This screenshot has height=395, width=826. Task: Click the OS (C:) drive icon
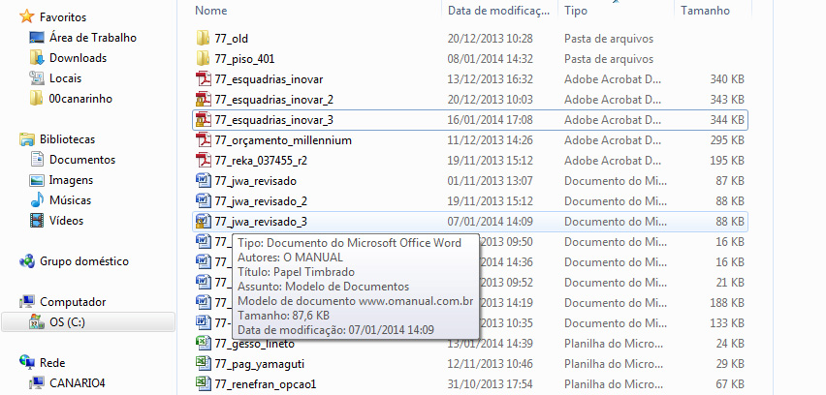point(37,322)
